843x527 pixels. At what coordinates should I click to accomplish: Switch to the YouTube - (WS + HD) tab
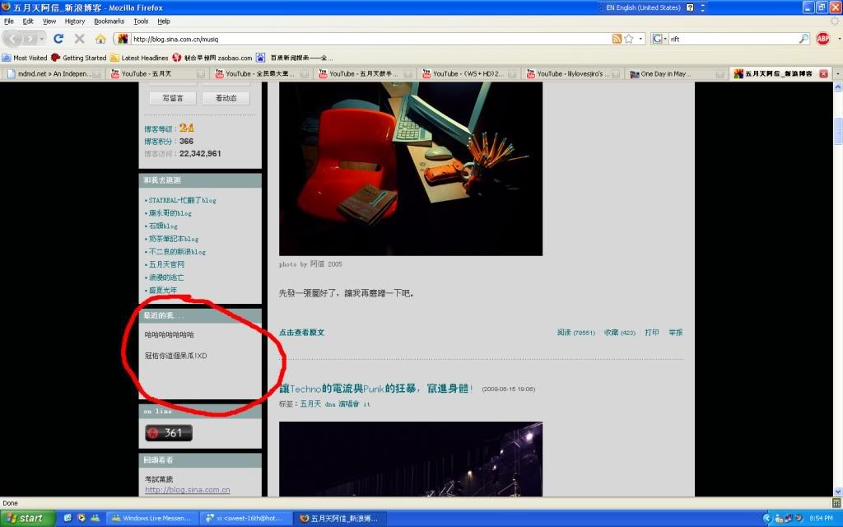pos(469,73)
